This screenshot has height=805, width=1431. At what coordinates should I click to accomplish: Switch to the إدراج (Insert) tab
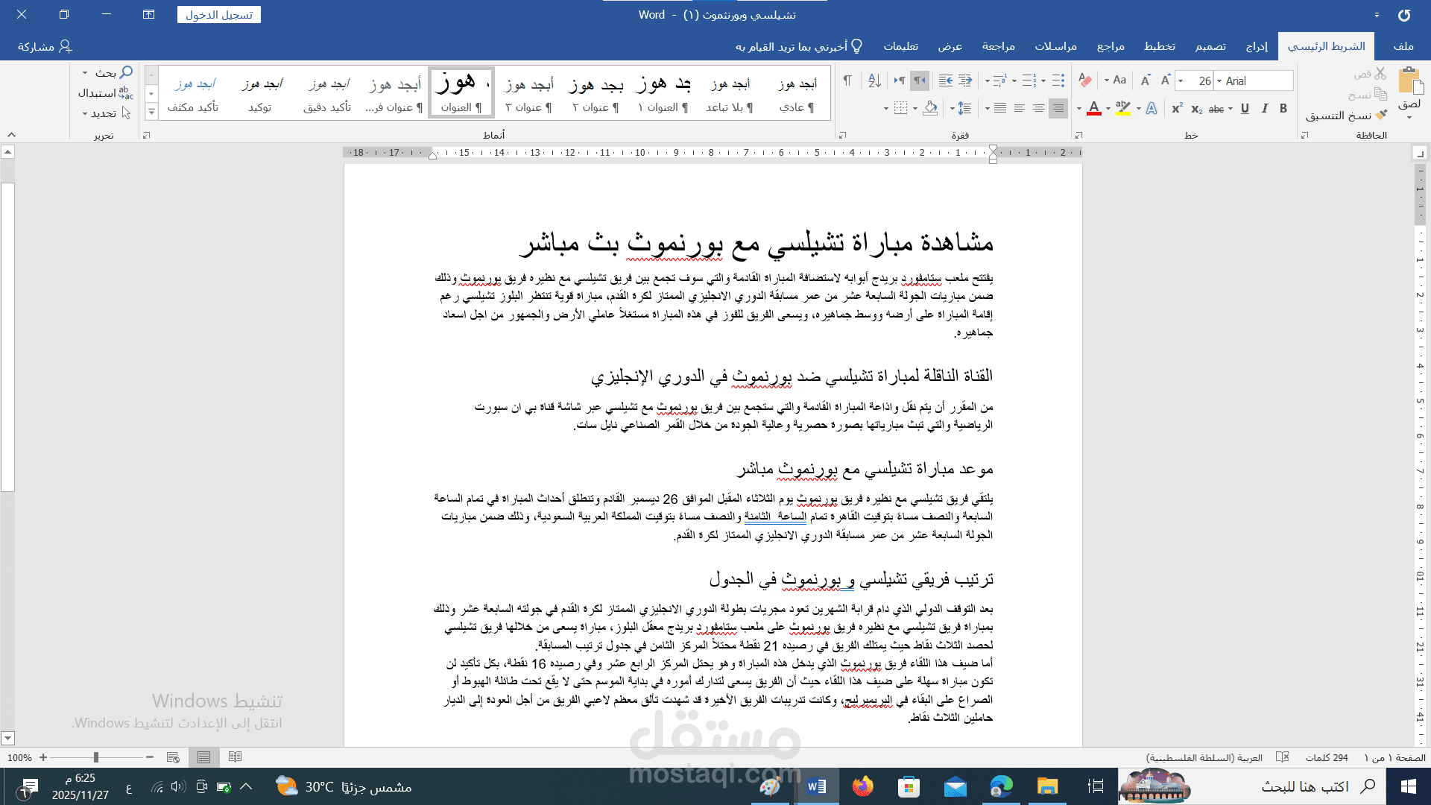point(1257,46)
